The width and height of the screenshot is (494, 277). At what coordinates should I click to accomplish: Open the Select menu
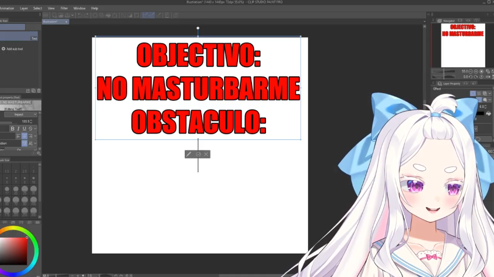[37, 8]
